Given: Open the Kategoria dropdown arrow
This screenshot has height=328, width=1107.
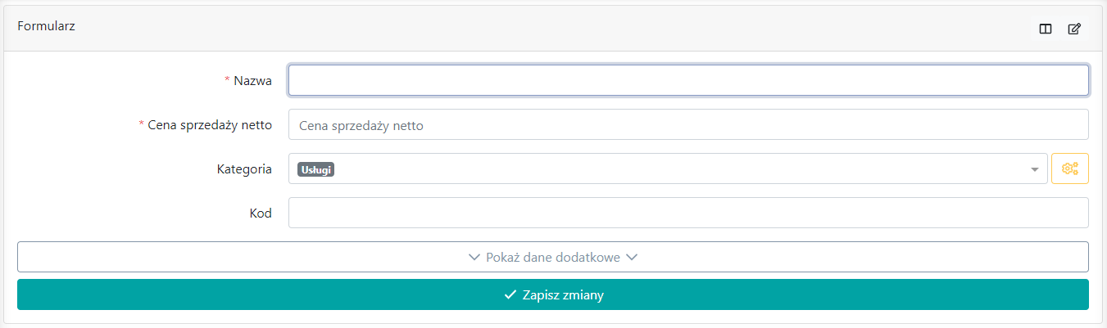Looking at the screenshot, I should 1034,169.
